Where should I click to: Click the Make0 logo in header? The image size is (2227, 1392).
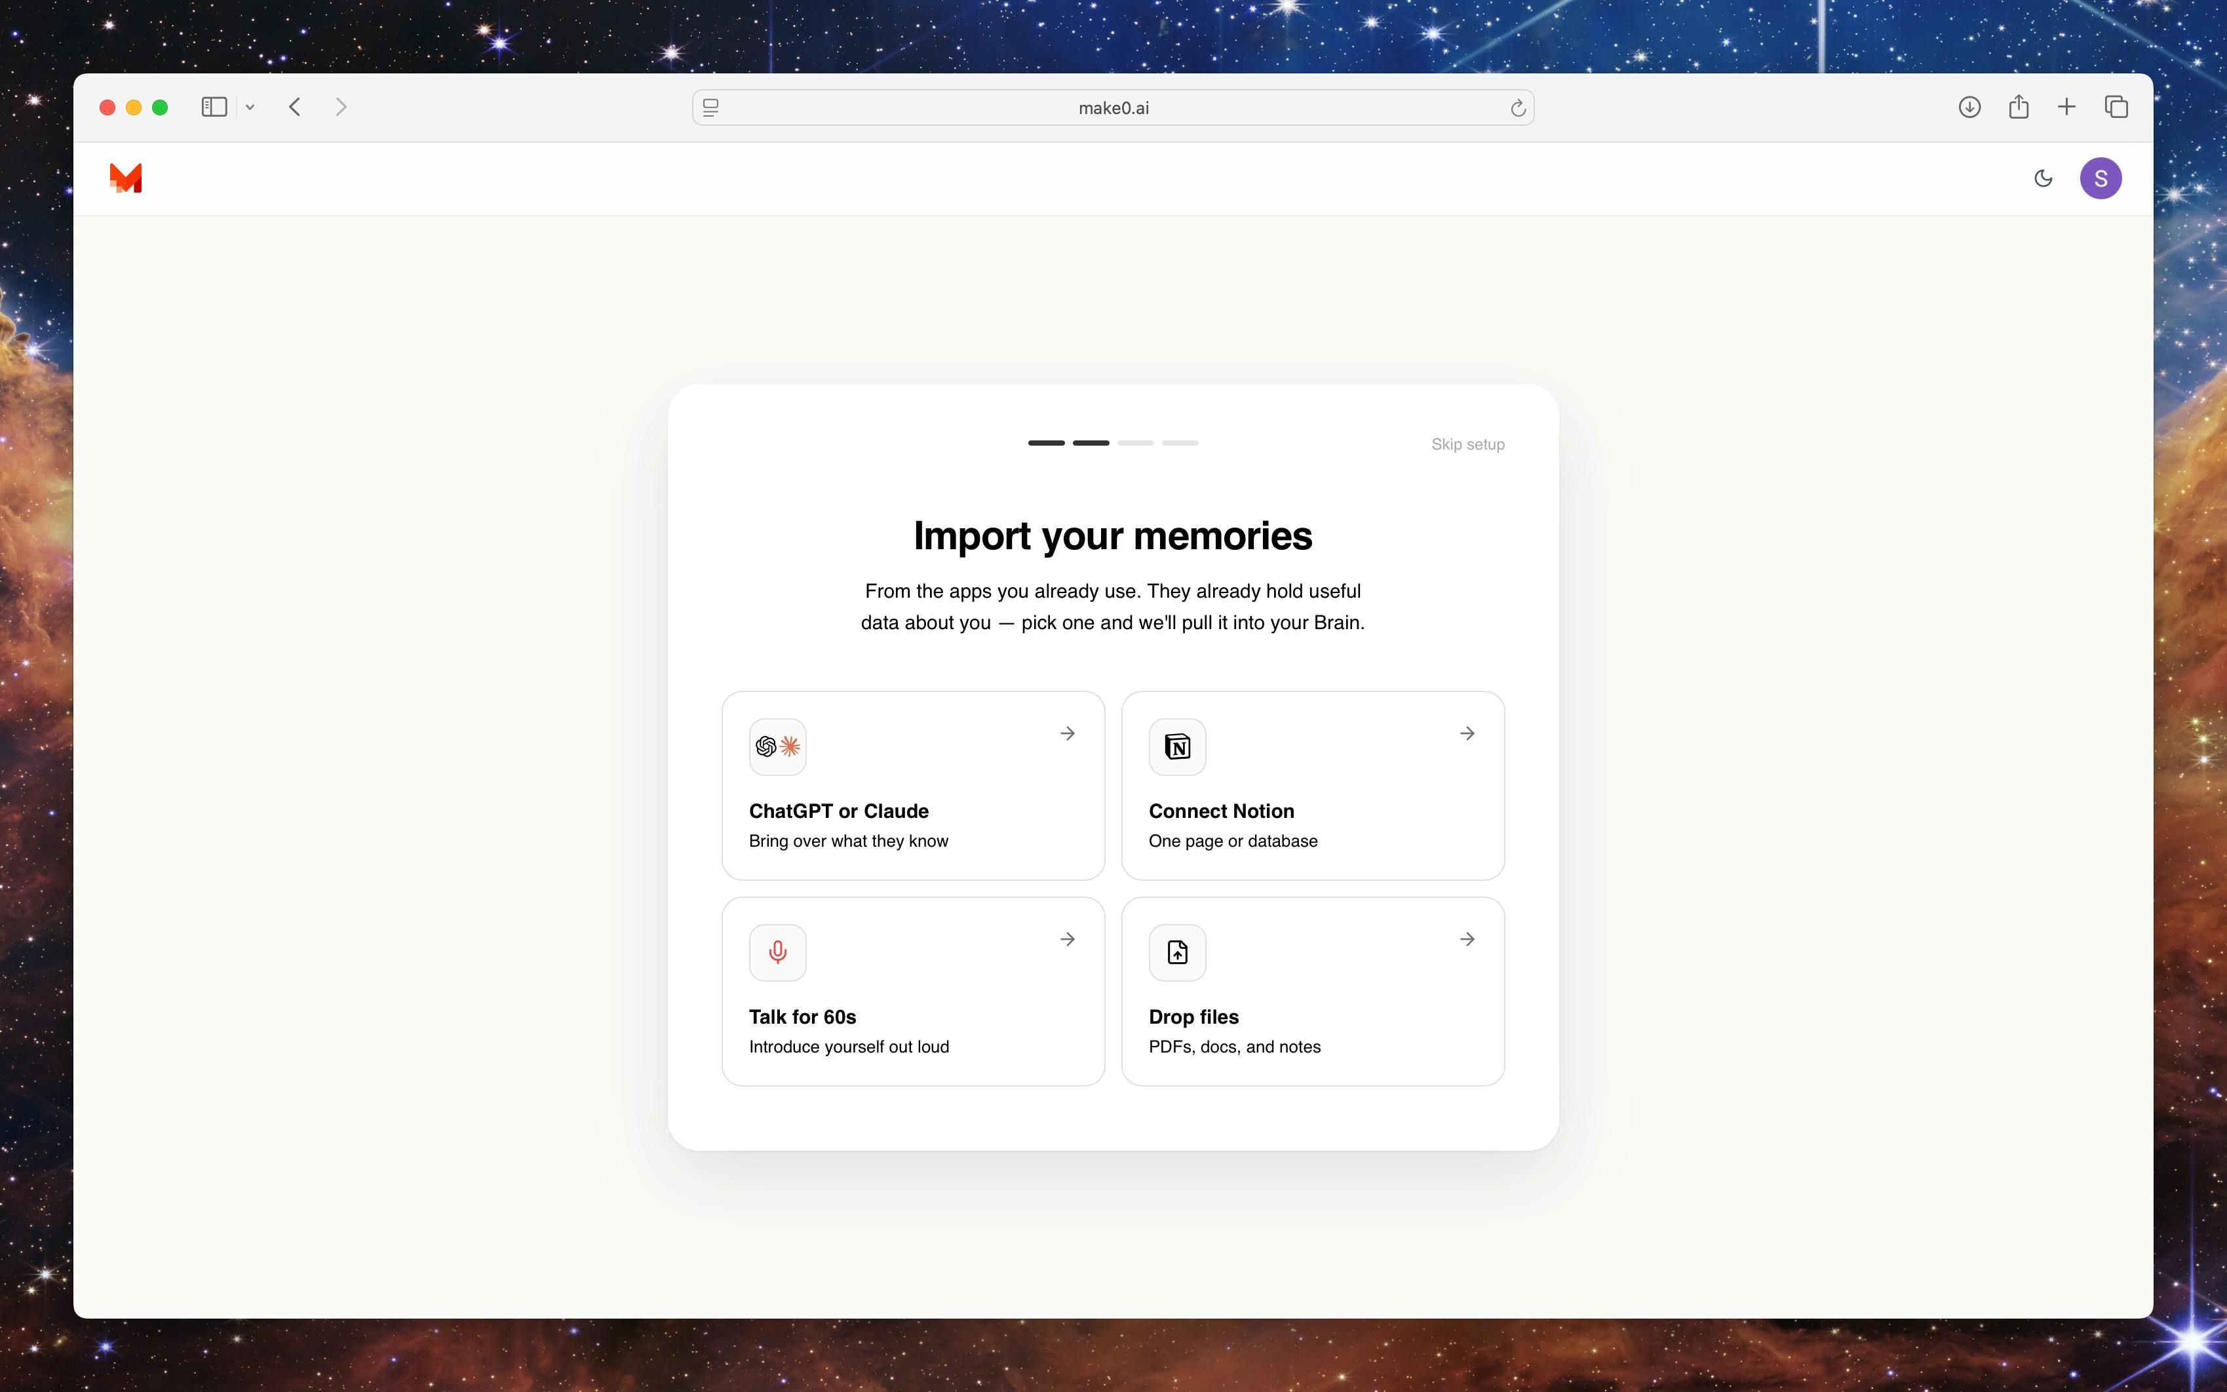pyautogui.click(x=125, y=178)
